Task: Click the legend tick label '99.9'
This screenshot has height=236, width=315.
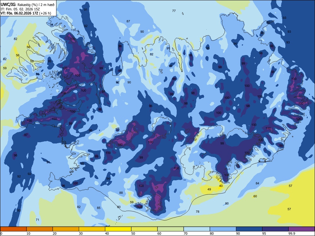Action: coord(292,233)
